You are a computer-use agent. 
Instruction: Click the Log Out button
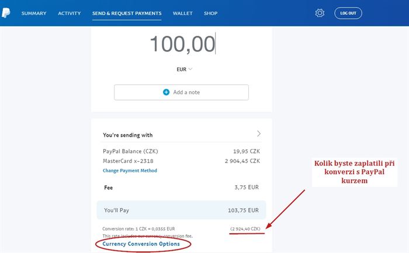[348, 13]
